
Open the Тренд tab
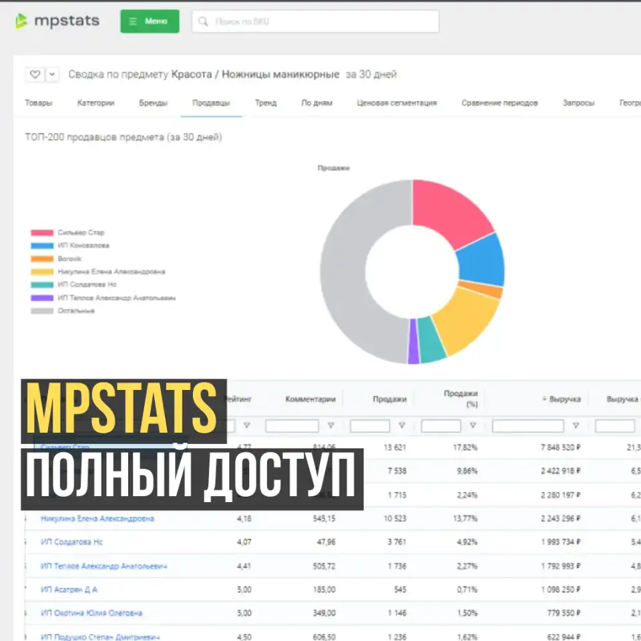pyautogui.click(x=266, y=103)
